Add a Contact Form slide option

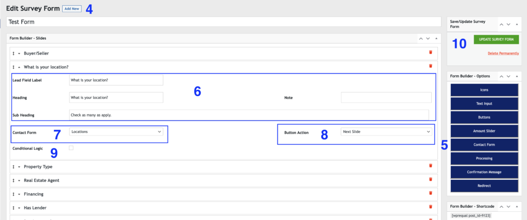coord(484,145)
